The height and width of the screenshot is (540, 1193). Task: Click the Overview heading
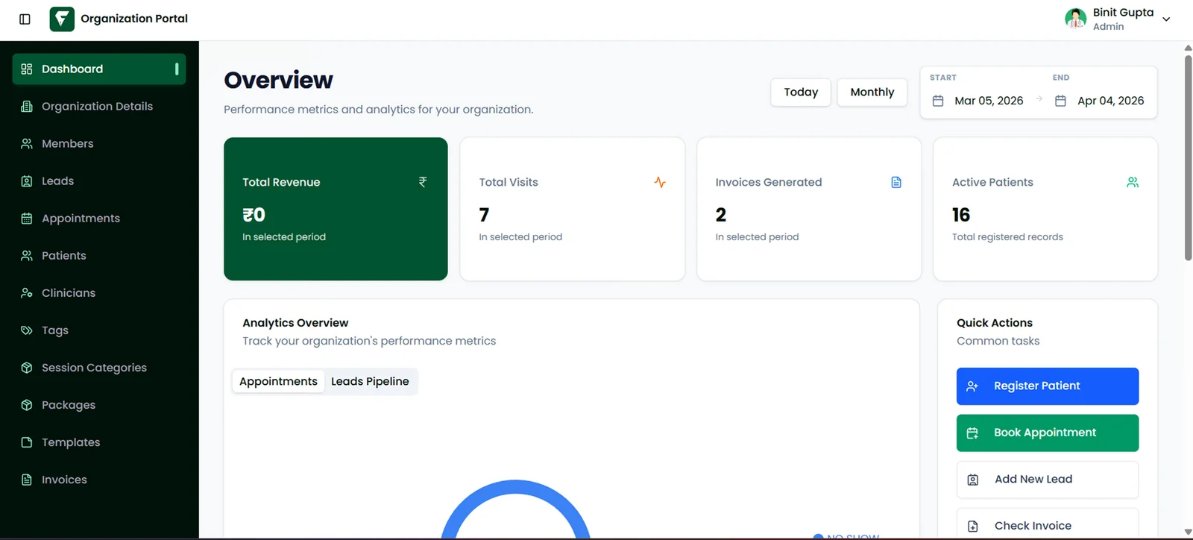[278, 80]
